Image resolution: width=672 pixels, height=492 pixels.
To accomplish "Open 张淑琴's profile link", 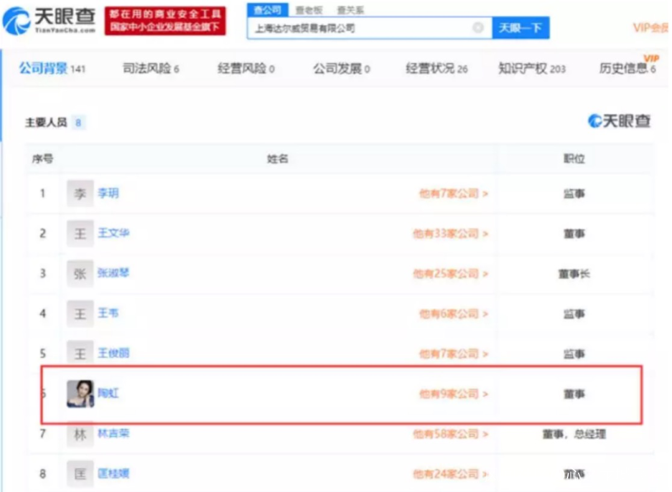I will tap(114, 273).
